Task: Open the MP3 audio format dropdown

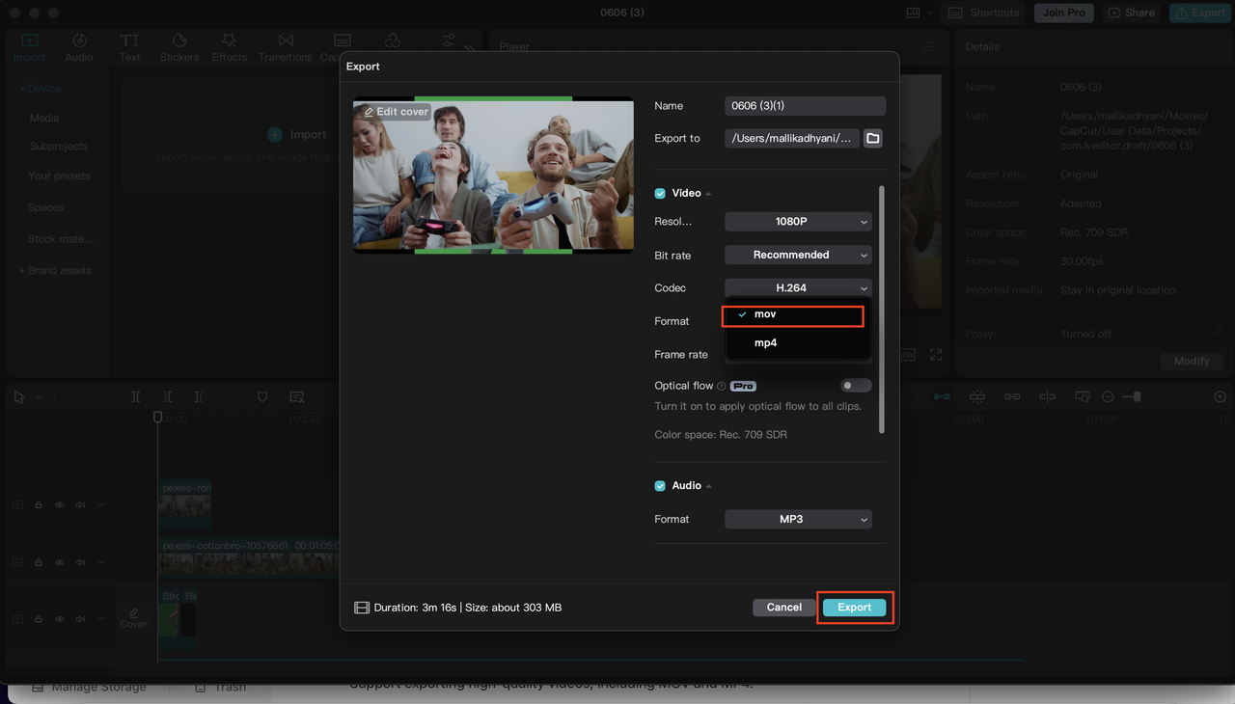Action: (x=798, y=519)
